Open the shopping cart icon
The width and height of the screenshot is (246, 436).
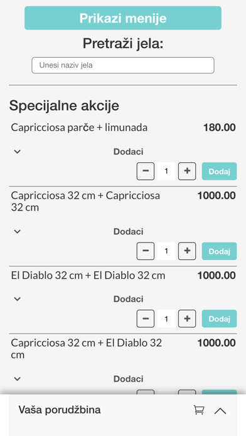point(199,410)
